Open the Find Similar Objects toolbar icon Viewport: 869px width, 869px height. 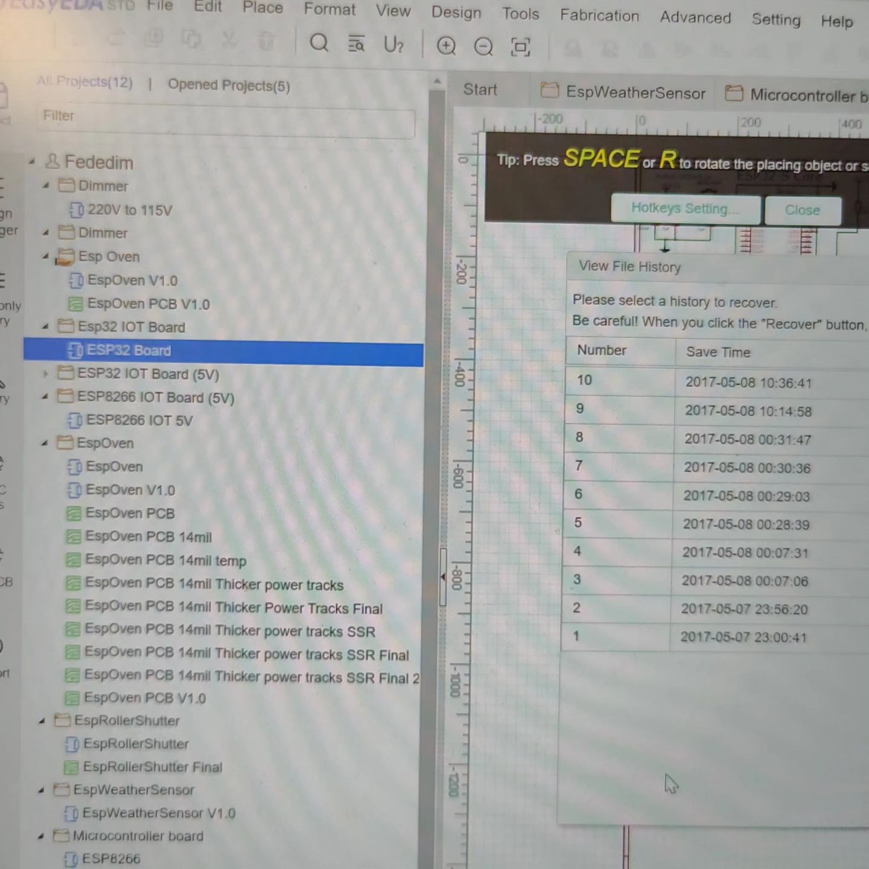(356, 44)
